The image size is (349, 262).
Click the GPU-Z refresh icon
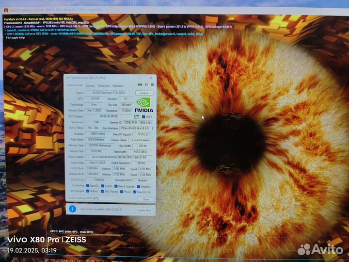[146, 84]
